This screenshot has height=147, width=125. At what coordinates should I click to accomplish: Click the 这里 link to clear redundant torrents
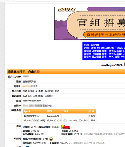coord(37,72)
